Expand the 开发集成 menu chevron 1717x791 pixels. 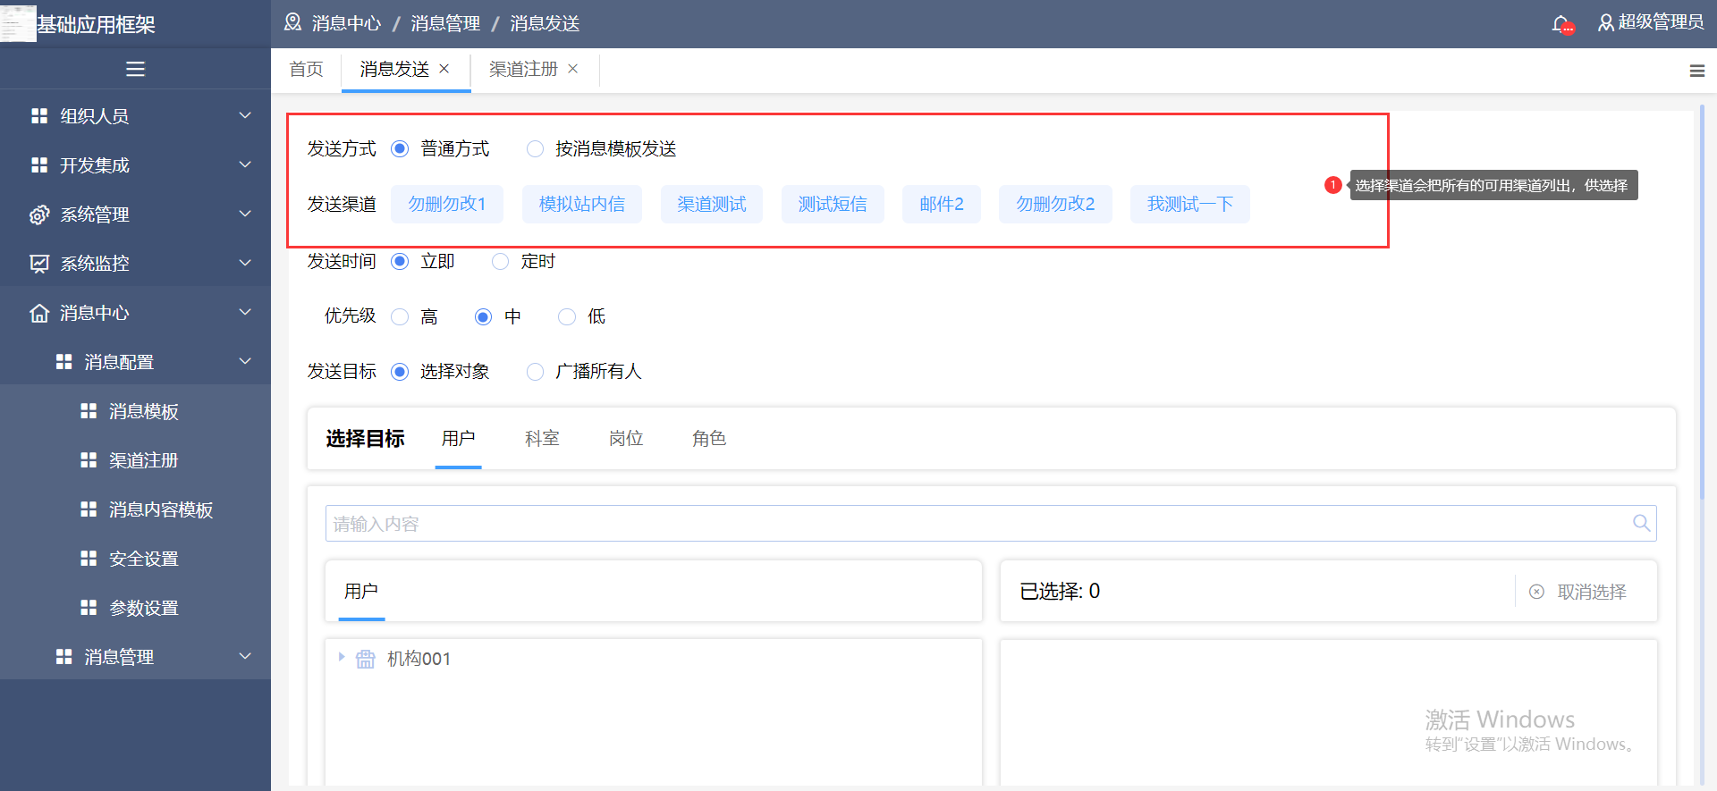(x=245, y=164)
